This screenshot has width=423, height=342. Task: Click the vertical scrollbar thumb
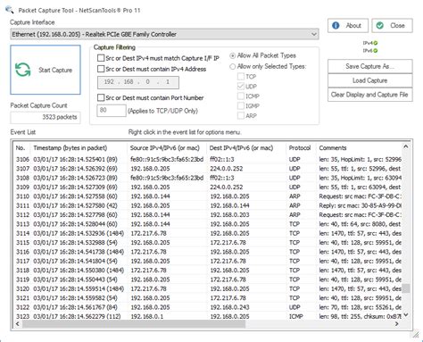405,288
